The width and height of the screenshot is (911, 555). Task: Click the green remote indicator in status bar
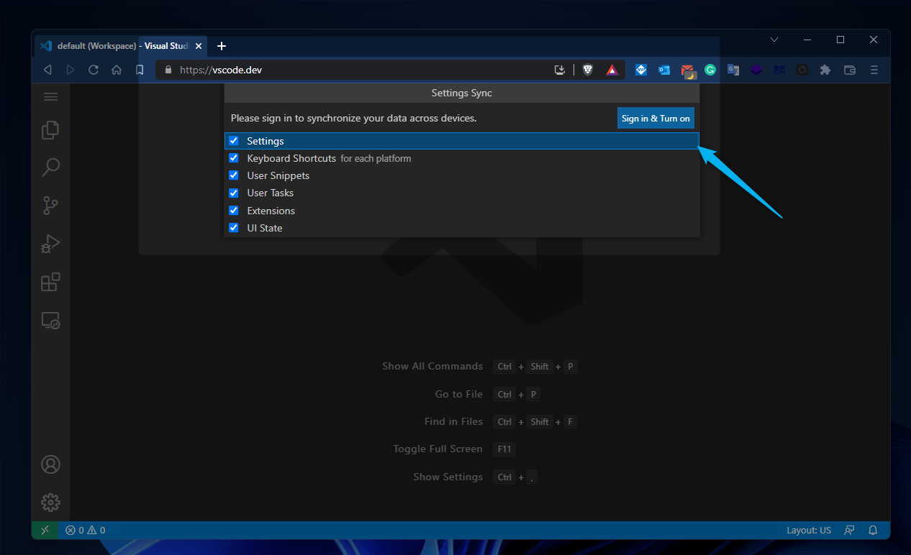pos(45,530)
